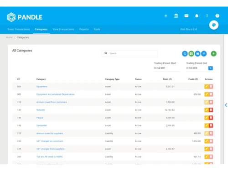Click the Status column header
This screenshot has height=171, width=228.
tap(138, 79)
